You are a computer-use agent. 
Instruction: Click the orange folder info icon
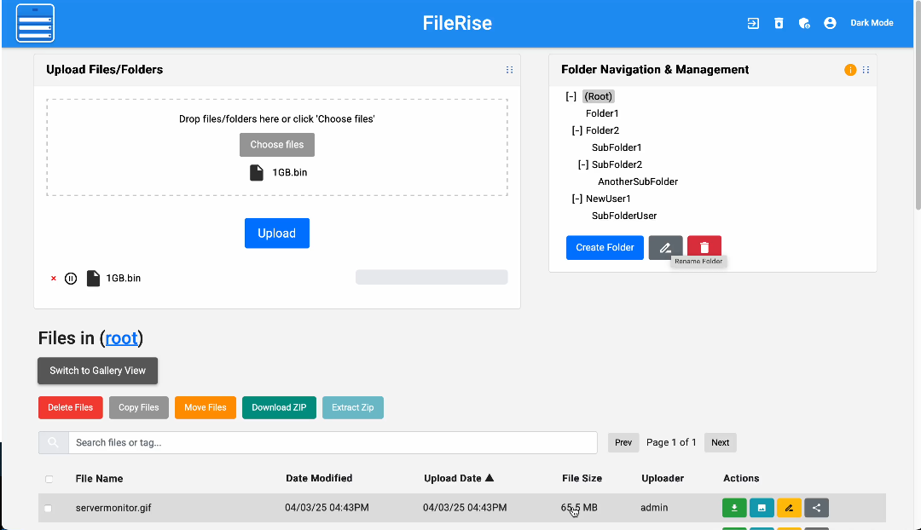coord(850,70)
